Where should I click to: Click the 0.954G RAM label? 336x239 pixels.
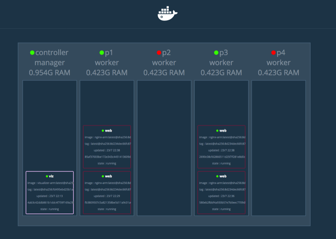point(50,73)
